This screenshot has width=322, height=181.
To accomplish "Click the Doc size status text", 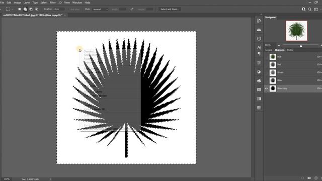I will pyautogui.click(x=31, y=179).
